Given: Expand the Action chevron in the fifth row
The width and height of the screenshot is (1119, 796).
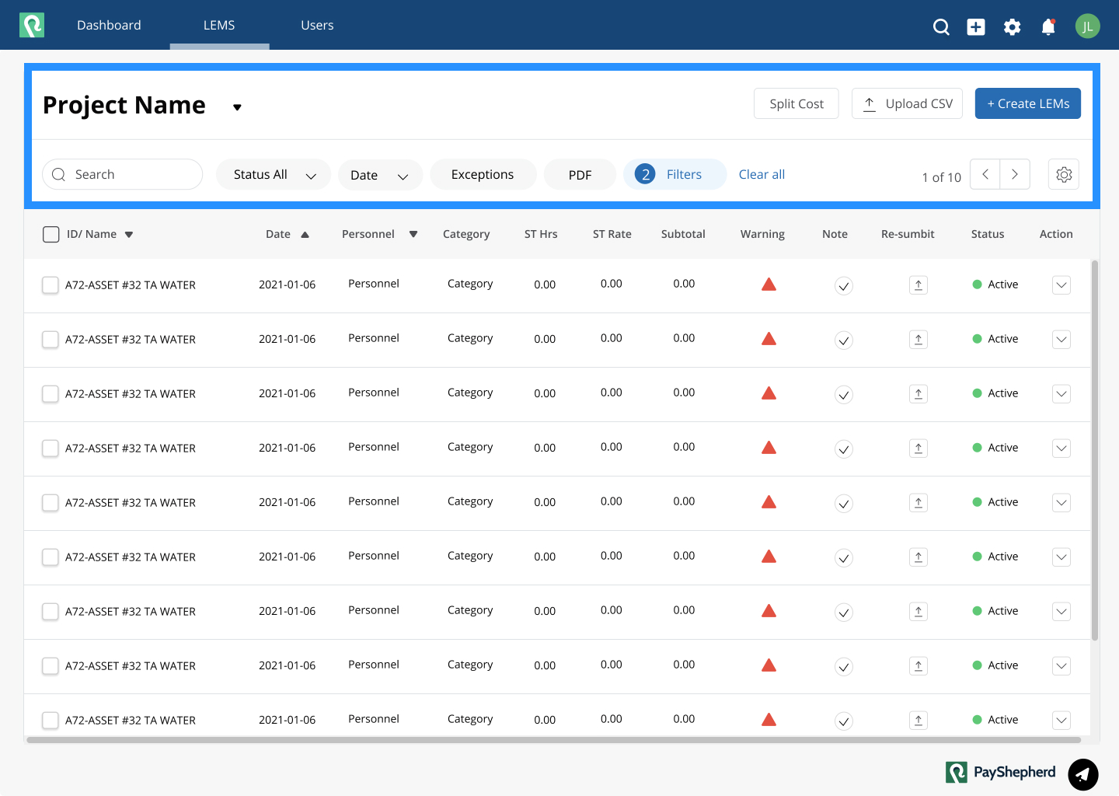Looking at the screenshot, I should [x=1061, y=503].
